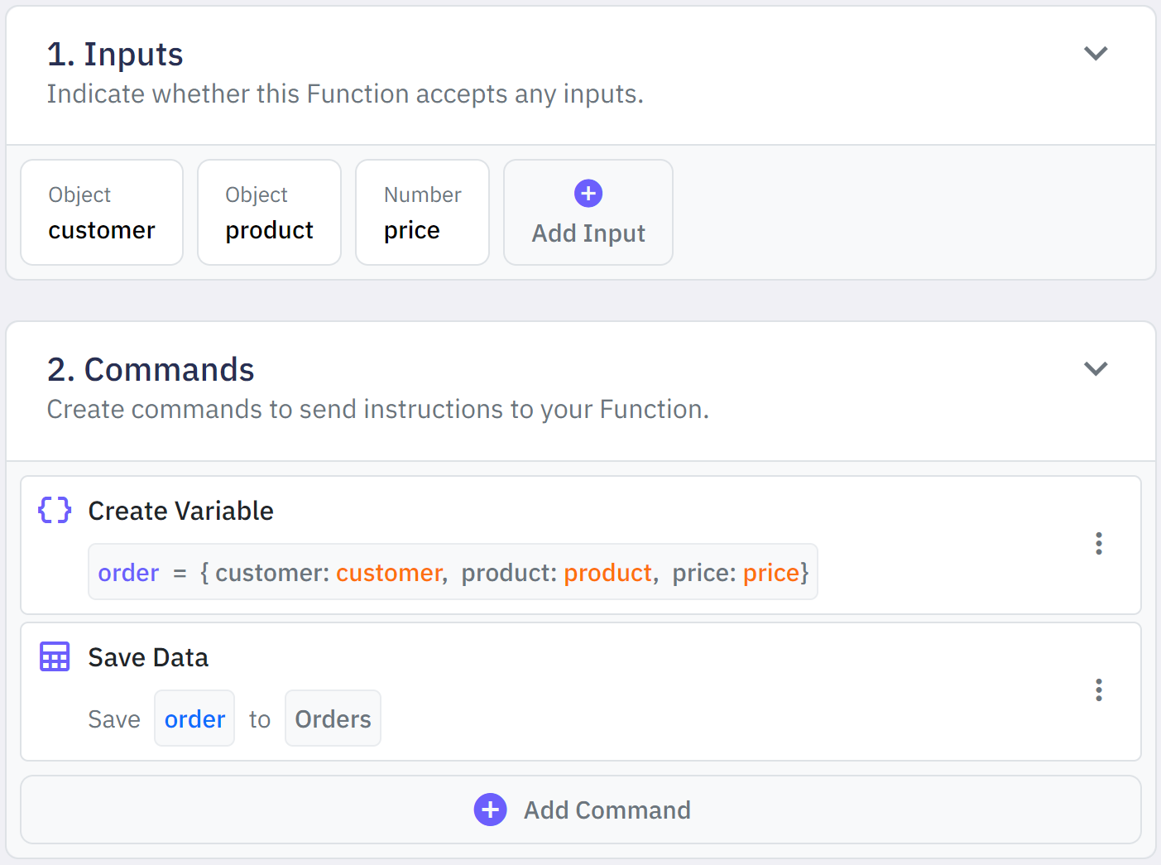Click the curly braces Create Variable icon
The height and width of the screenshot is (865, 1161).
(55, 510)
